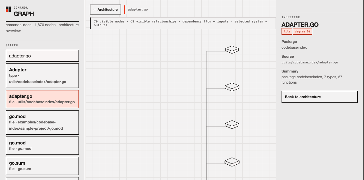This screenshot has width=364, height=180.
Task: Select the adapter.go file search result
Action: (42, 99)
